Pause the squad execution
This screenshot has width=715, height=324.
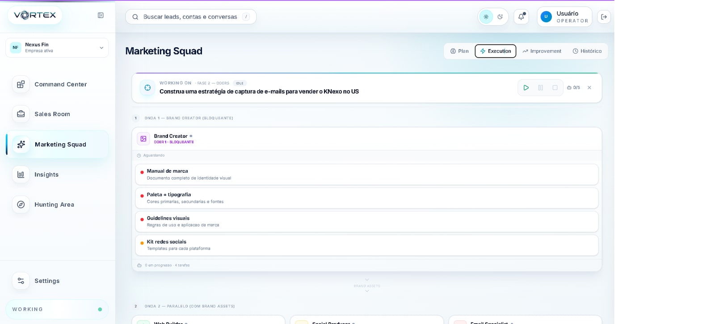[x=540, y=87]
